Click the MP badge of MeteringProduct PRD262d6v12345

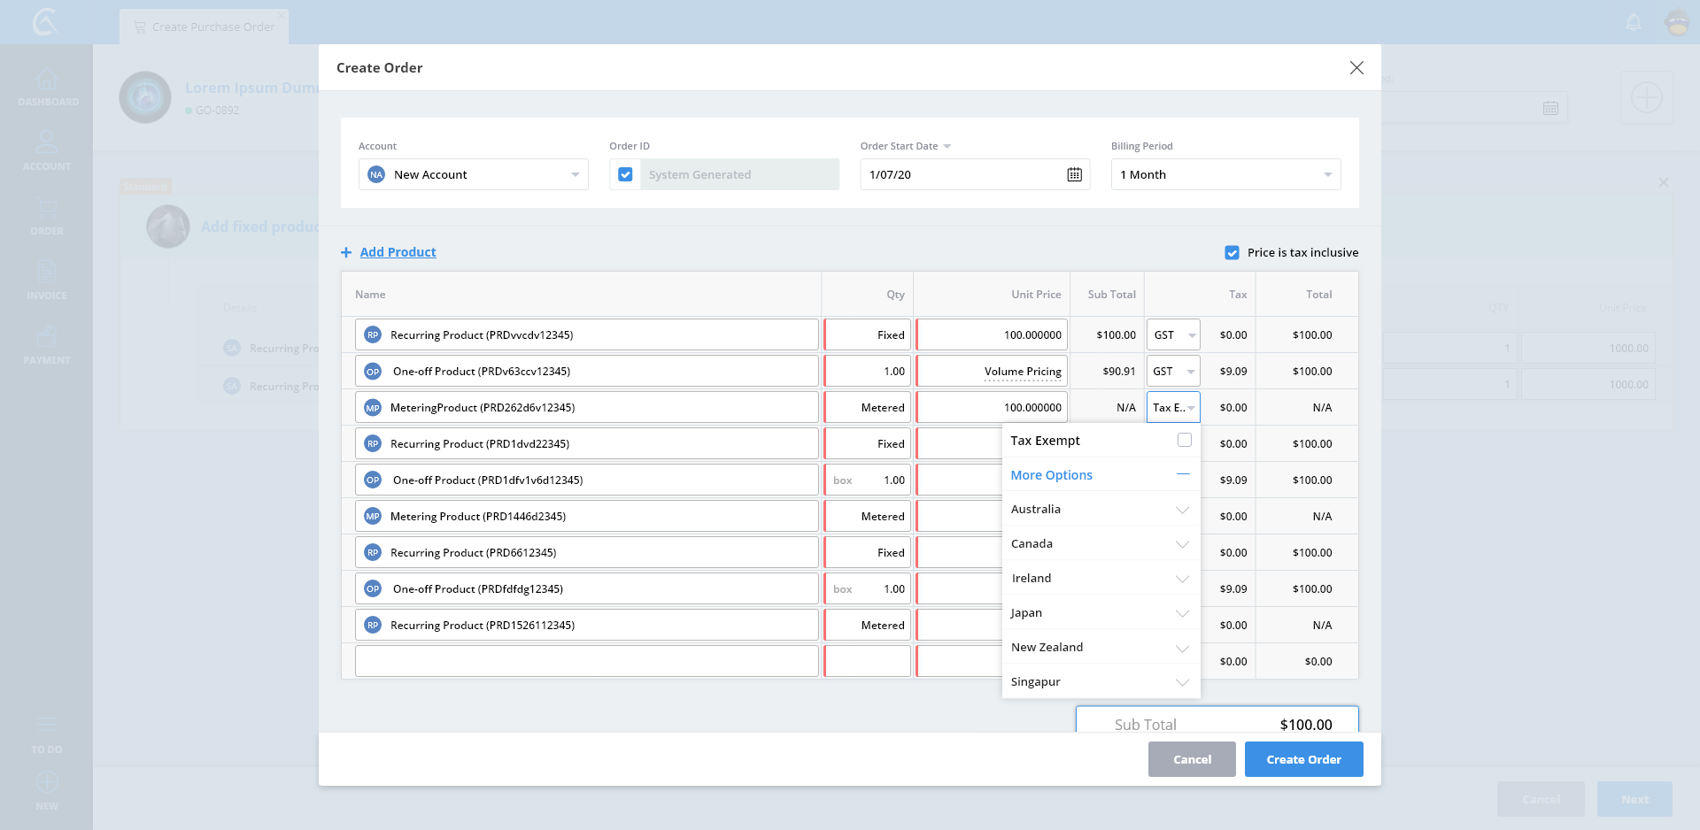[373, 408]
